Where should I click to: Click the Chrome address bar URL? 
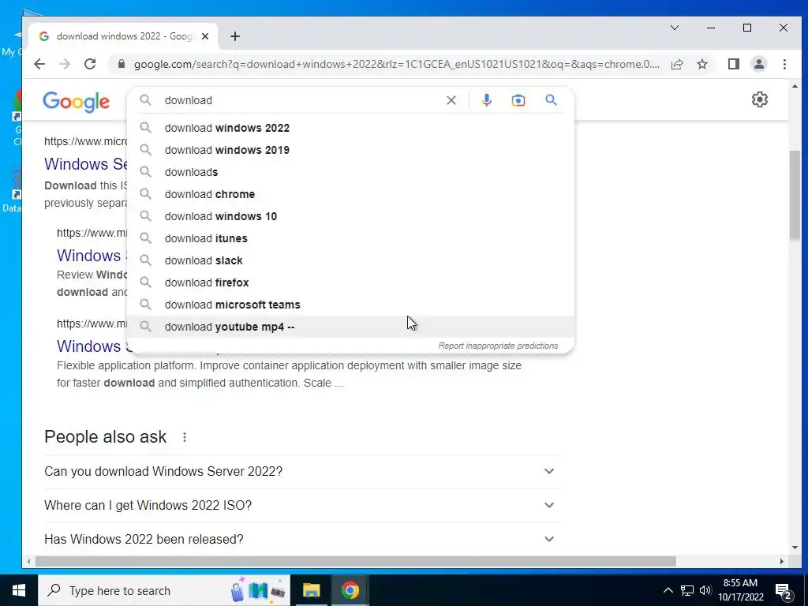tap(396, 64)
